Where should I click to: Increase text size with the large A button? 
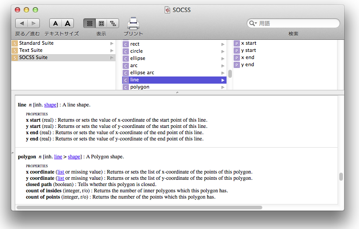click(x=67, y=23)
